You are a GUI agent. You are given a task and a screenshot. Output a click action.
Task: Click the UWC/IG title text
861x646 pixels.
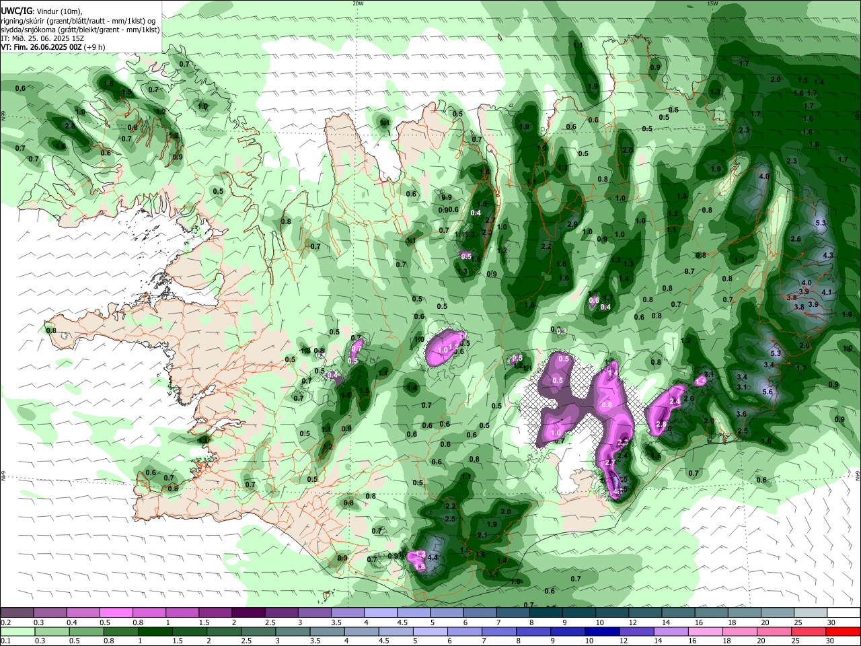16,11
